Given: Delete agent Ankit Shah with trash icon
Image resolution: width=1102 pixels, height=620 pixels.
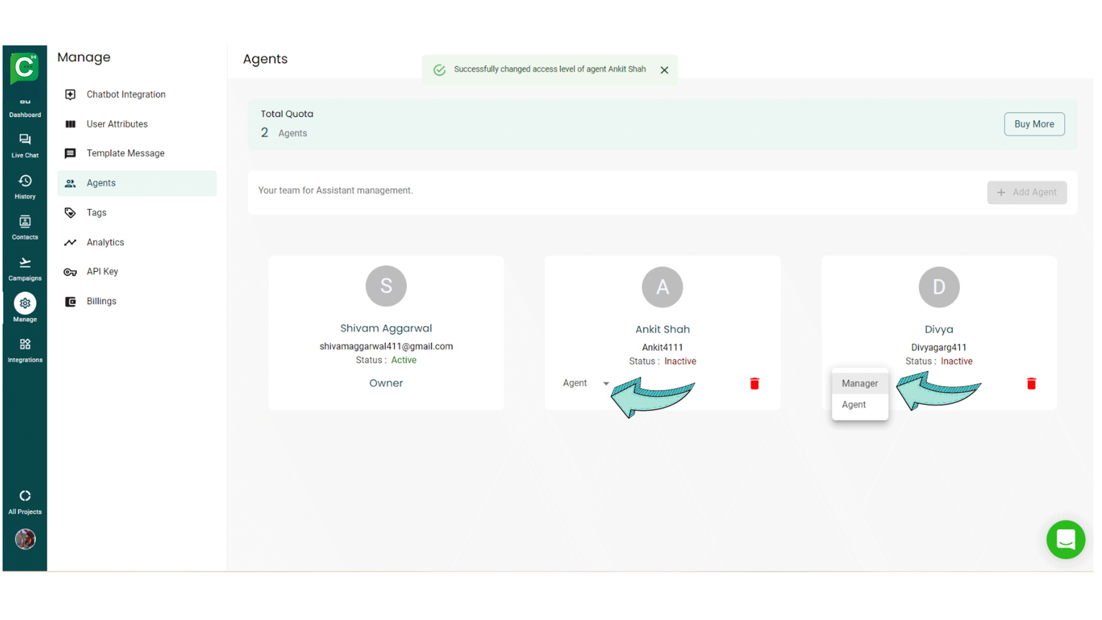Looking at the screenshot, I should click(754, 383).
